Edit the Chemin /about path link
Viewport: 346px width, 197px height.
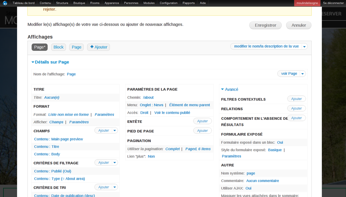point(148,97)
